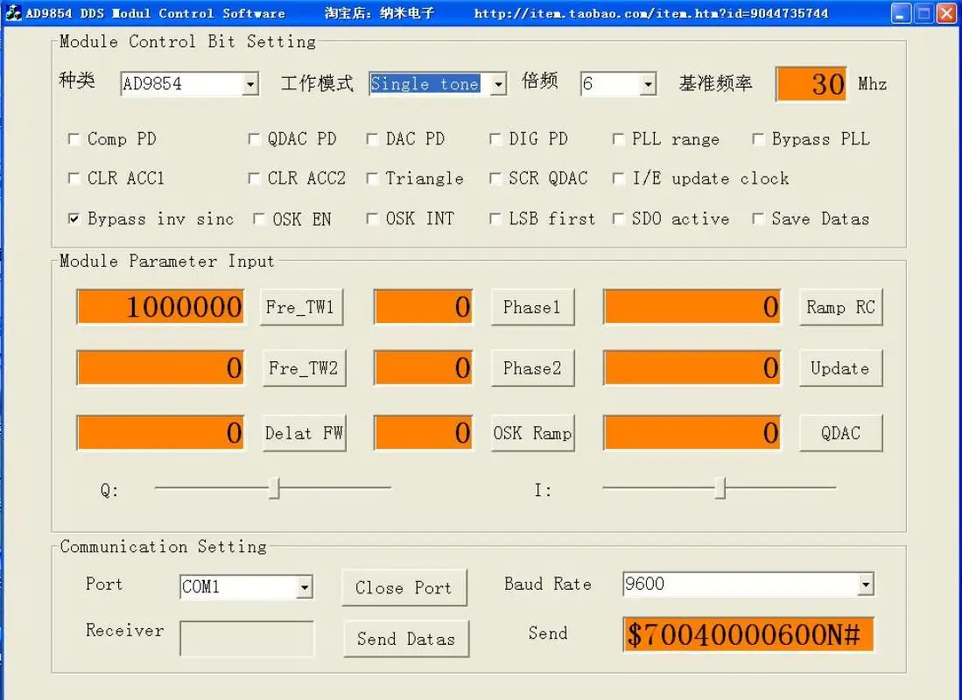962x700 pixels.
Task: Enable SCR QDAC checkbox
Action: (495, 178)
